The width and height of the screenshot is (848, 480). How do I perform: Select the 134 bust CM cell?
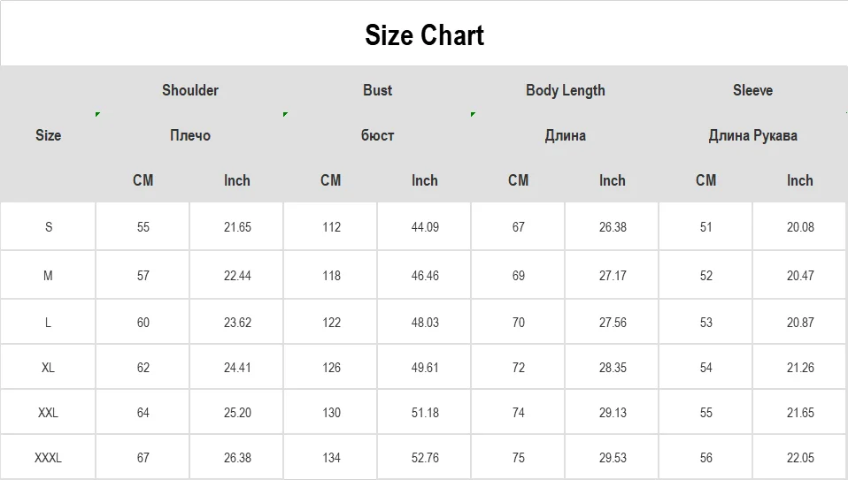coord(331,458)
